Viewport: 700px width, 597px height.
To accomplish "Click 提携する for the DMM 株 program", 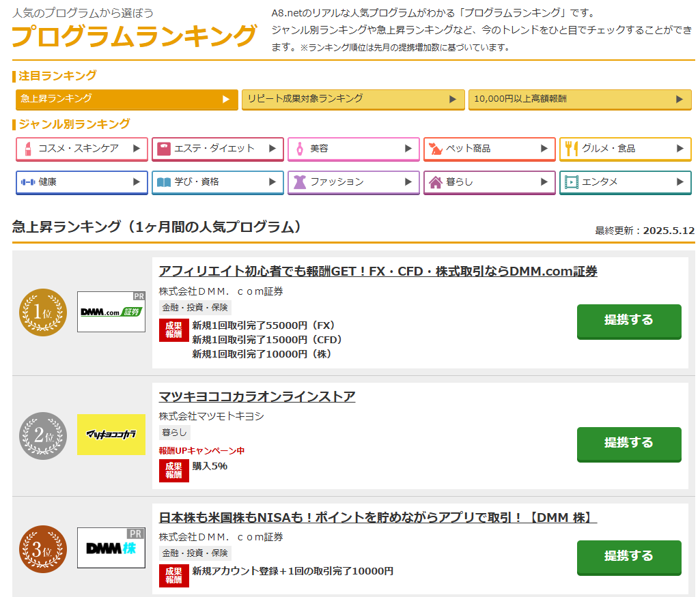I will click(629, 557).
